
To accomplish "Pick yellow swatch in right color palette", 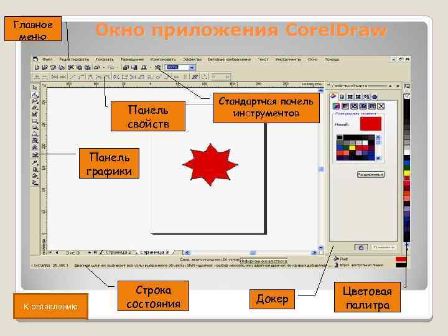I will (x=406, y=173).
